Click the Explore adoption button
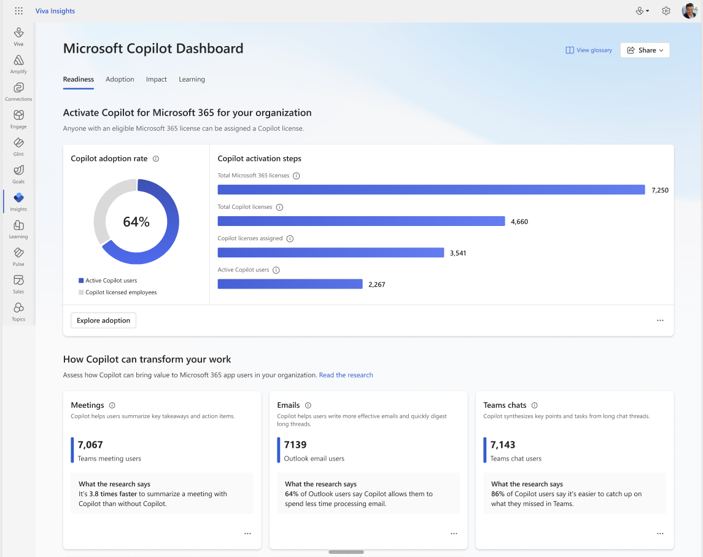The image size is (703, 557). [x=103, y=321]
